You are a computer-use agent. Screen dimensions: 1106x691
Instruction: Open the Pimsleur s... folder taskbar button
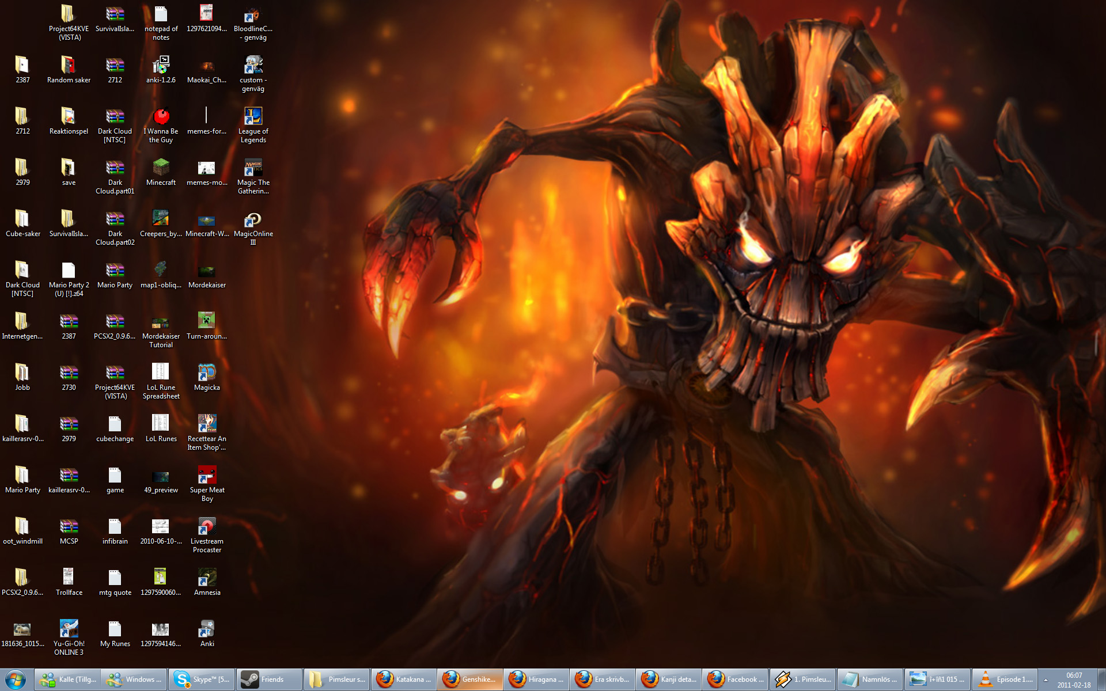[336, 679]
